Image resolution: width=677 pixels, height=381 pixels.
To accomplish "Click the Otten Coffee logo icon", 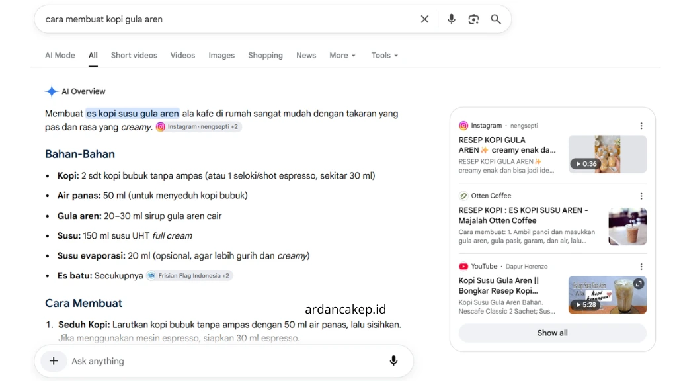I will tap(463, 196).
